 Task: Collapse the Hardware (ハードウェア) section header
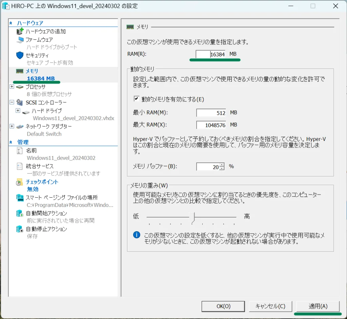point(11,23)
